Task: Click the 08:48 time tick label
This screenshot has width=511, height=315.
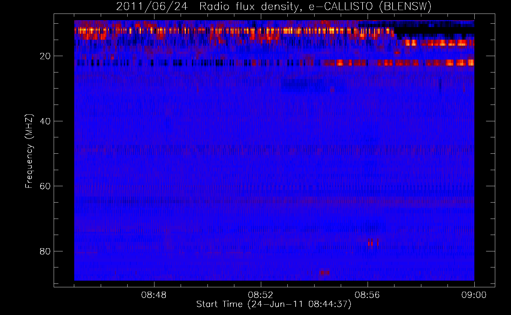Action: (x=154, y=295)
